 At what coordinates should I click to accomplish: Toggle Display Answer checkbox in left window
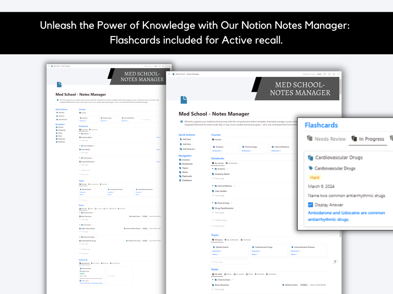pyautogui.click(x=80, y=281)
